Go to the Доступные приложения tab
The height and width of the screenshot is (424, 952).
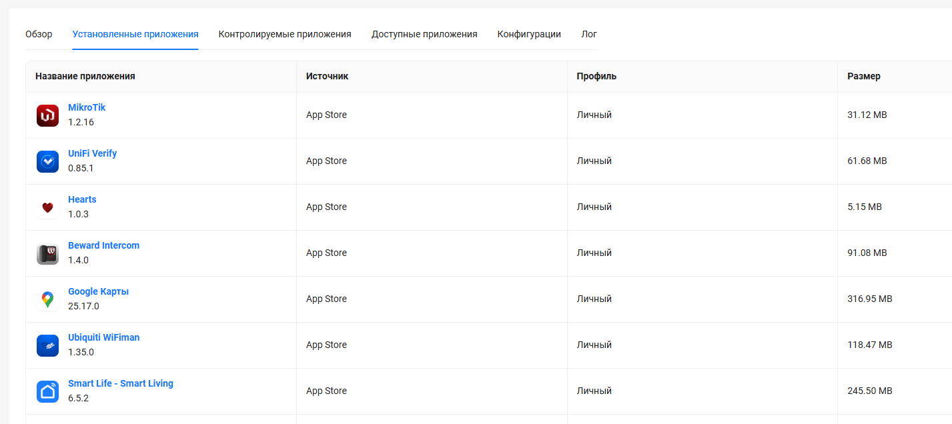tap(424, 34)
